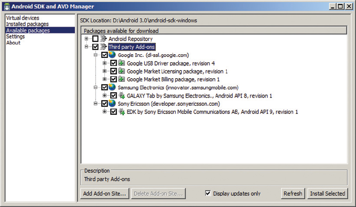The width and height of the screenshot is (356, 207).
Task: Select GALAXY Tab by Samsung Electronics row
Action: click(199, 96)
